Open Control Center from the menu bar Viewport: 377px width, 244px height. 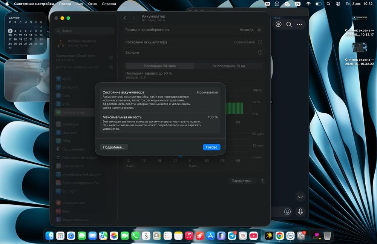(x=338, y=4)
